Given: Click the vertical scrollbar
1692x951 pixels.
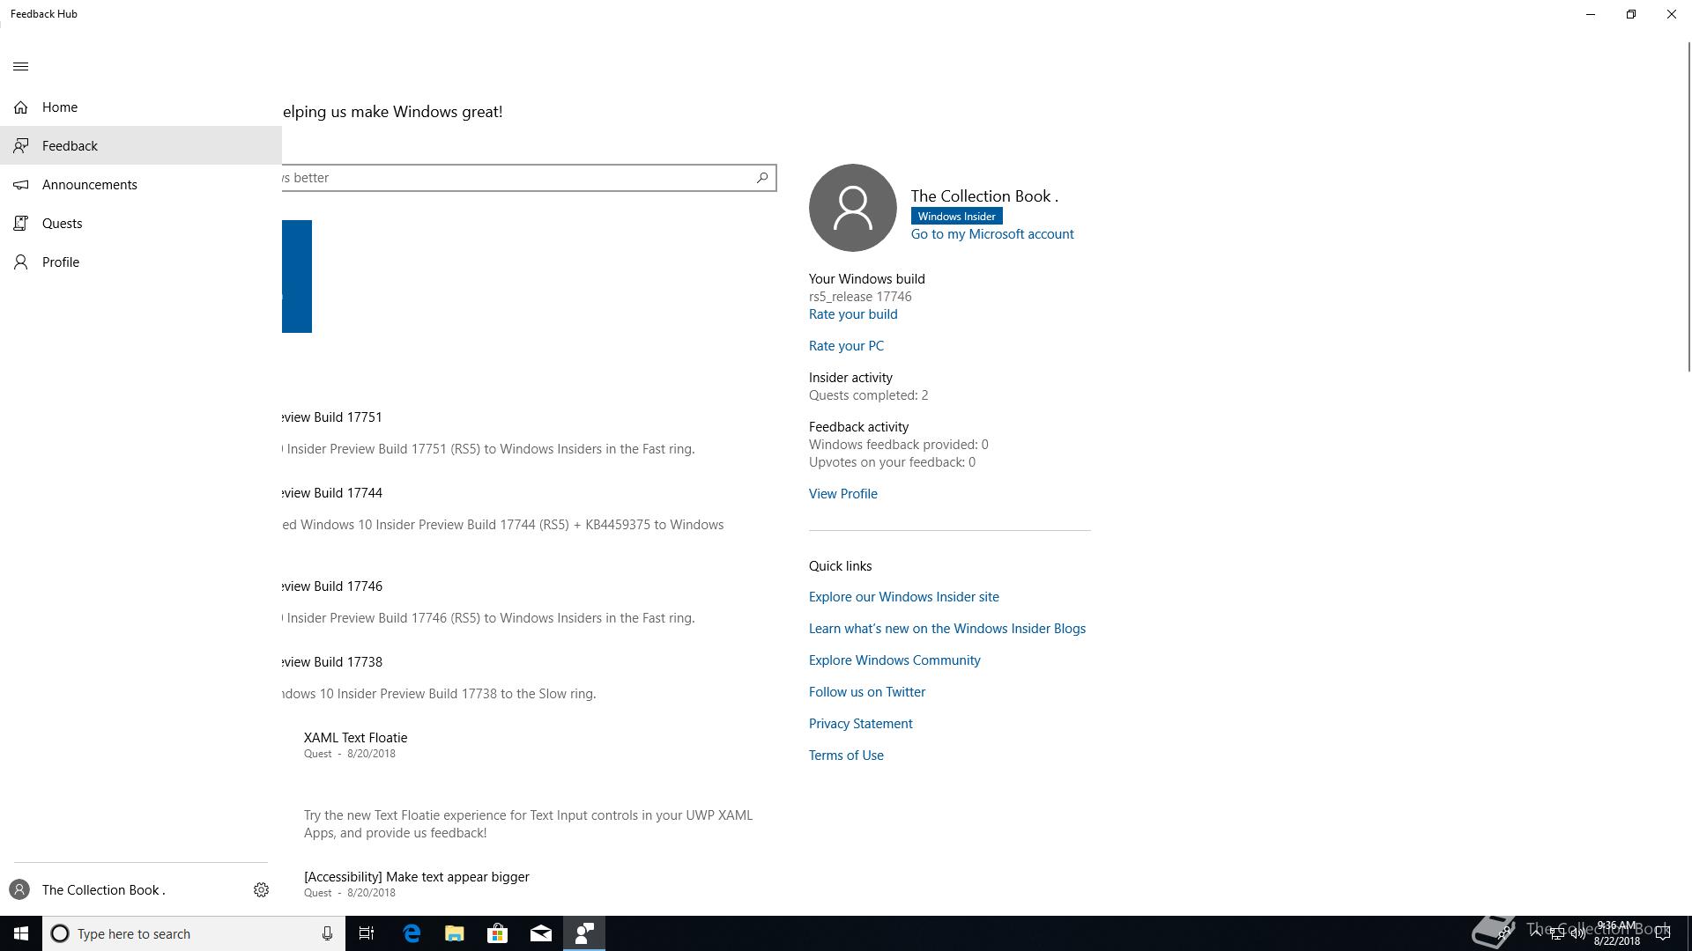Looking at the screenshot, I should [1688, 207].
